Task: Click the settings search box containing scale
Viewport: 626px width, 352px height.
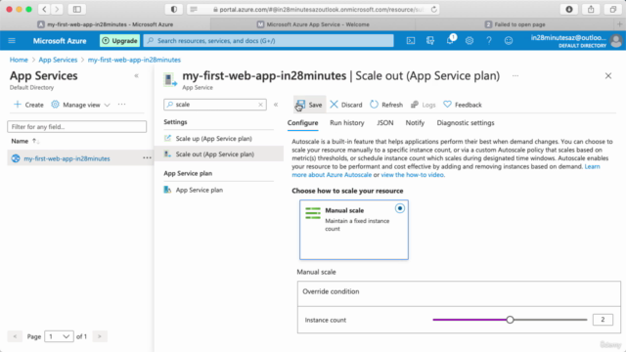Action: 215,105
